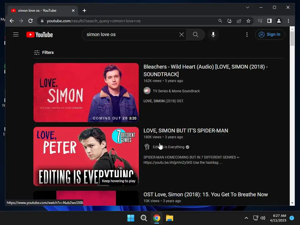Click the Sign in button
Screen dimensions: 300x225
270,35
